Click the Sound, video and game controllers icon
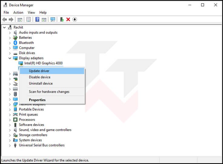Screen dimensions: 223x164 click(x=15, y=130)
